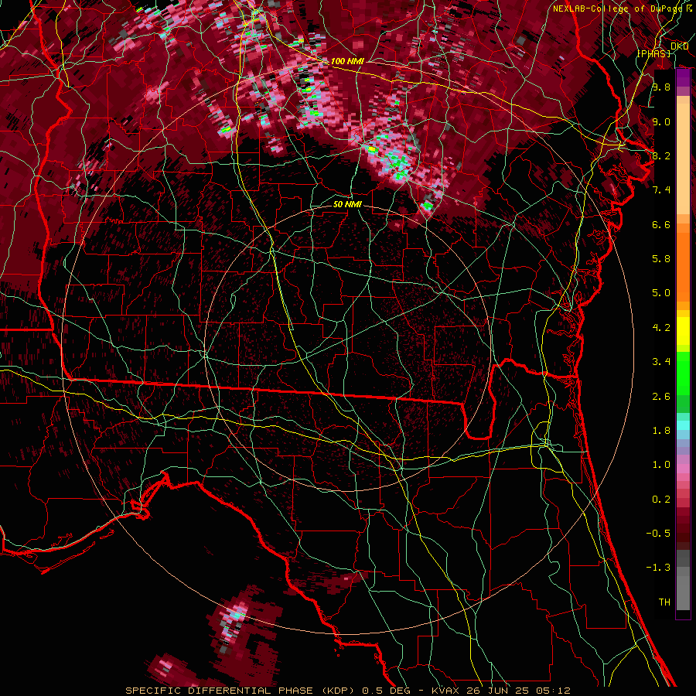
Task: Click the 5.0 legend value
Action: point(661,293)
